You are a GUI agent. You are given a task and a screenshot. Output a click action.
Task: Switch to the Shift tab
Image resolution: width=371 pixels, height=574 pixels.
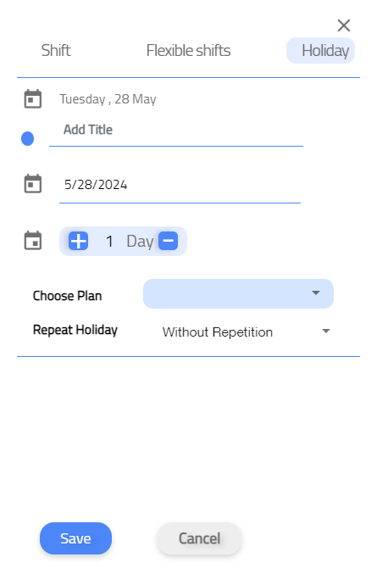[56, 51]
